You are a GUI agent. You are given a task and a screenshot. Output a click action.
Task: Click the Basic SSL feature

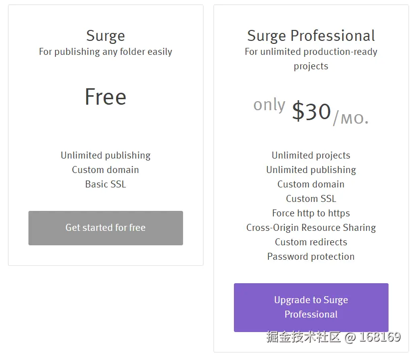[105, 184]
